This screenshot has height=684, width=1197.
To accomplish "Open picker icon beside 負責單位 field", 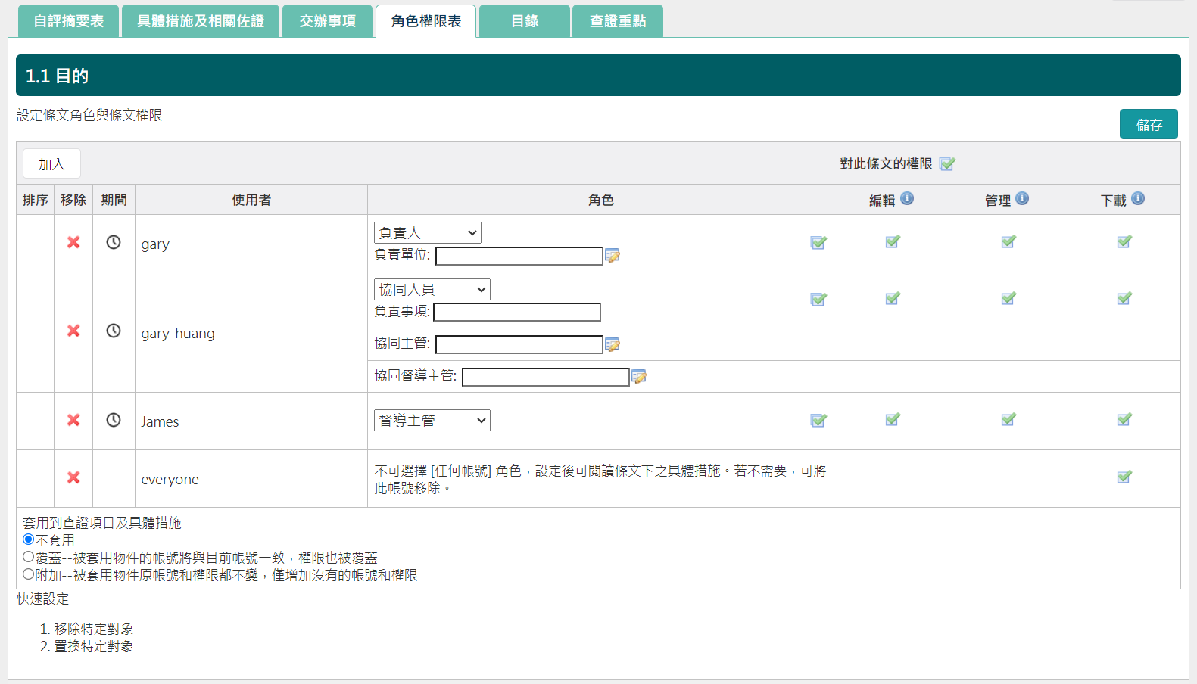I will (x=613, y=256).
